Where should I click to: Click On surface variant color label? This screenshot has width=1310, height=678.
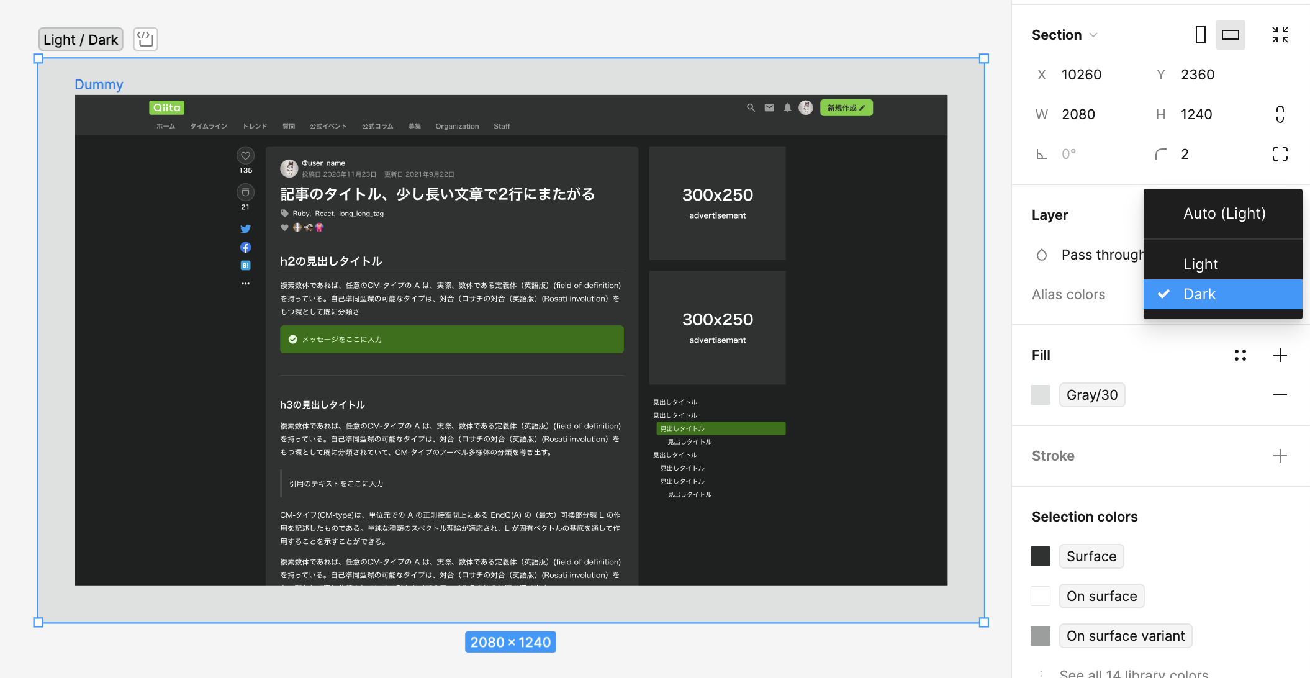(1125, 636)
